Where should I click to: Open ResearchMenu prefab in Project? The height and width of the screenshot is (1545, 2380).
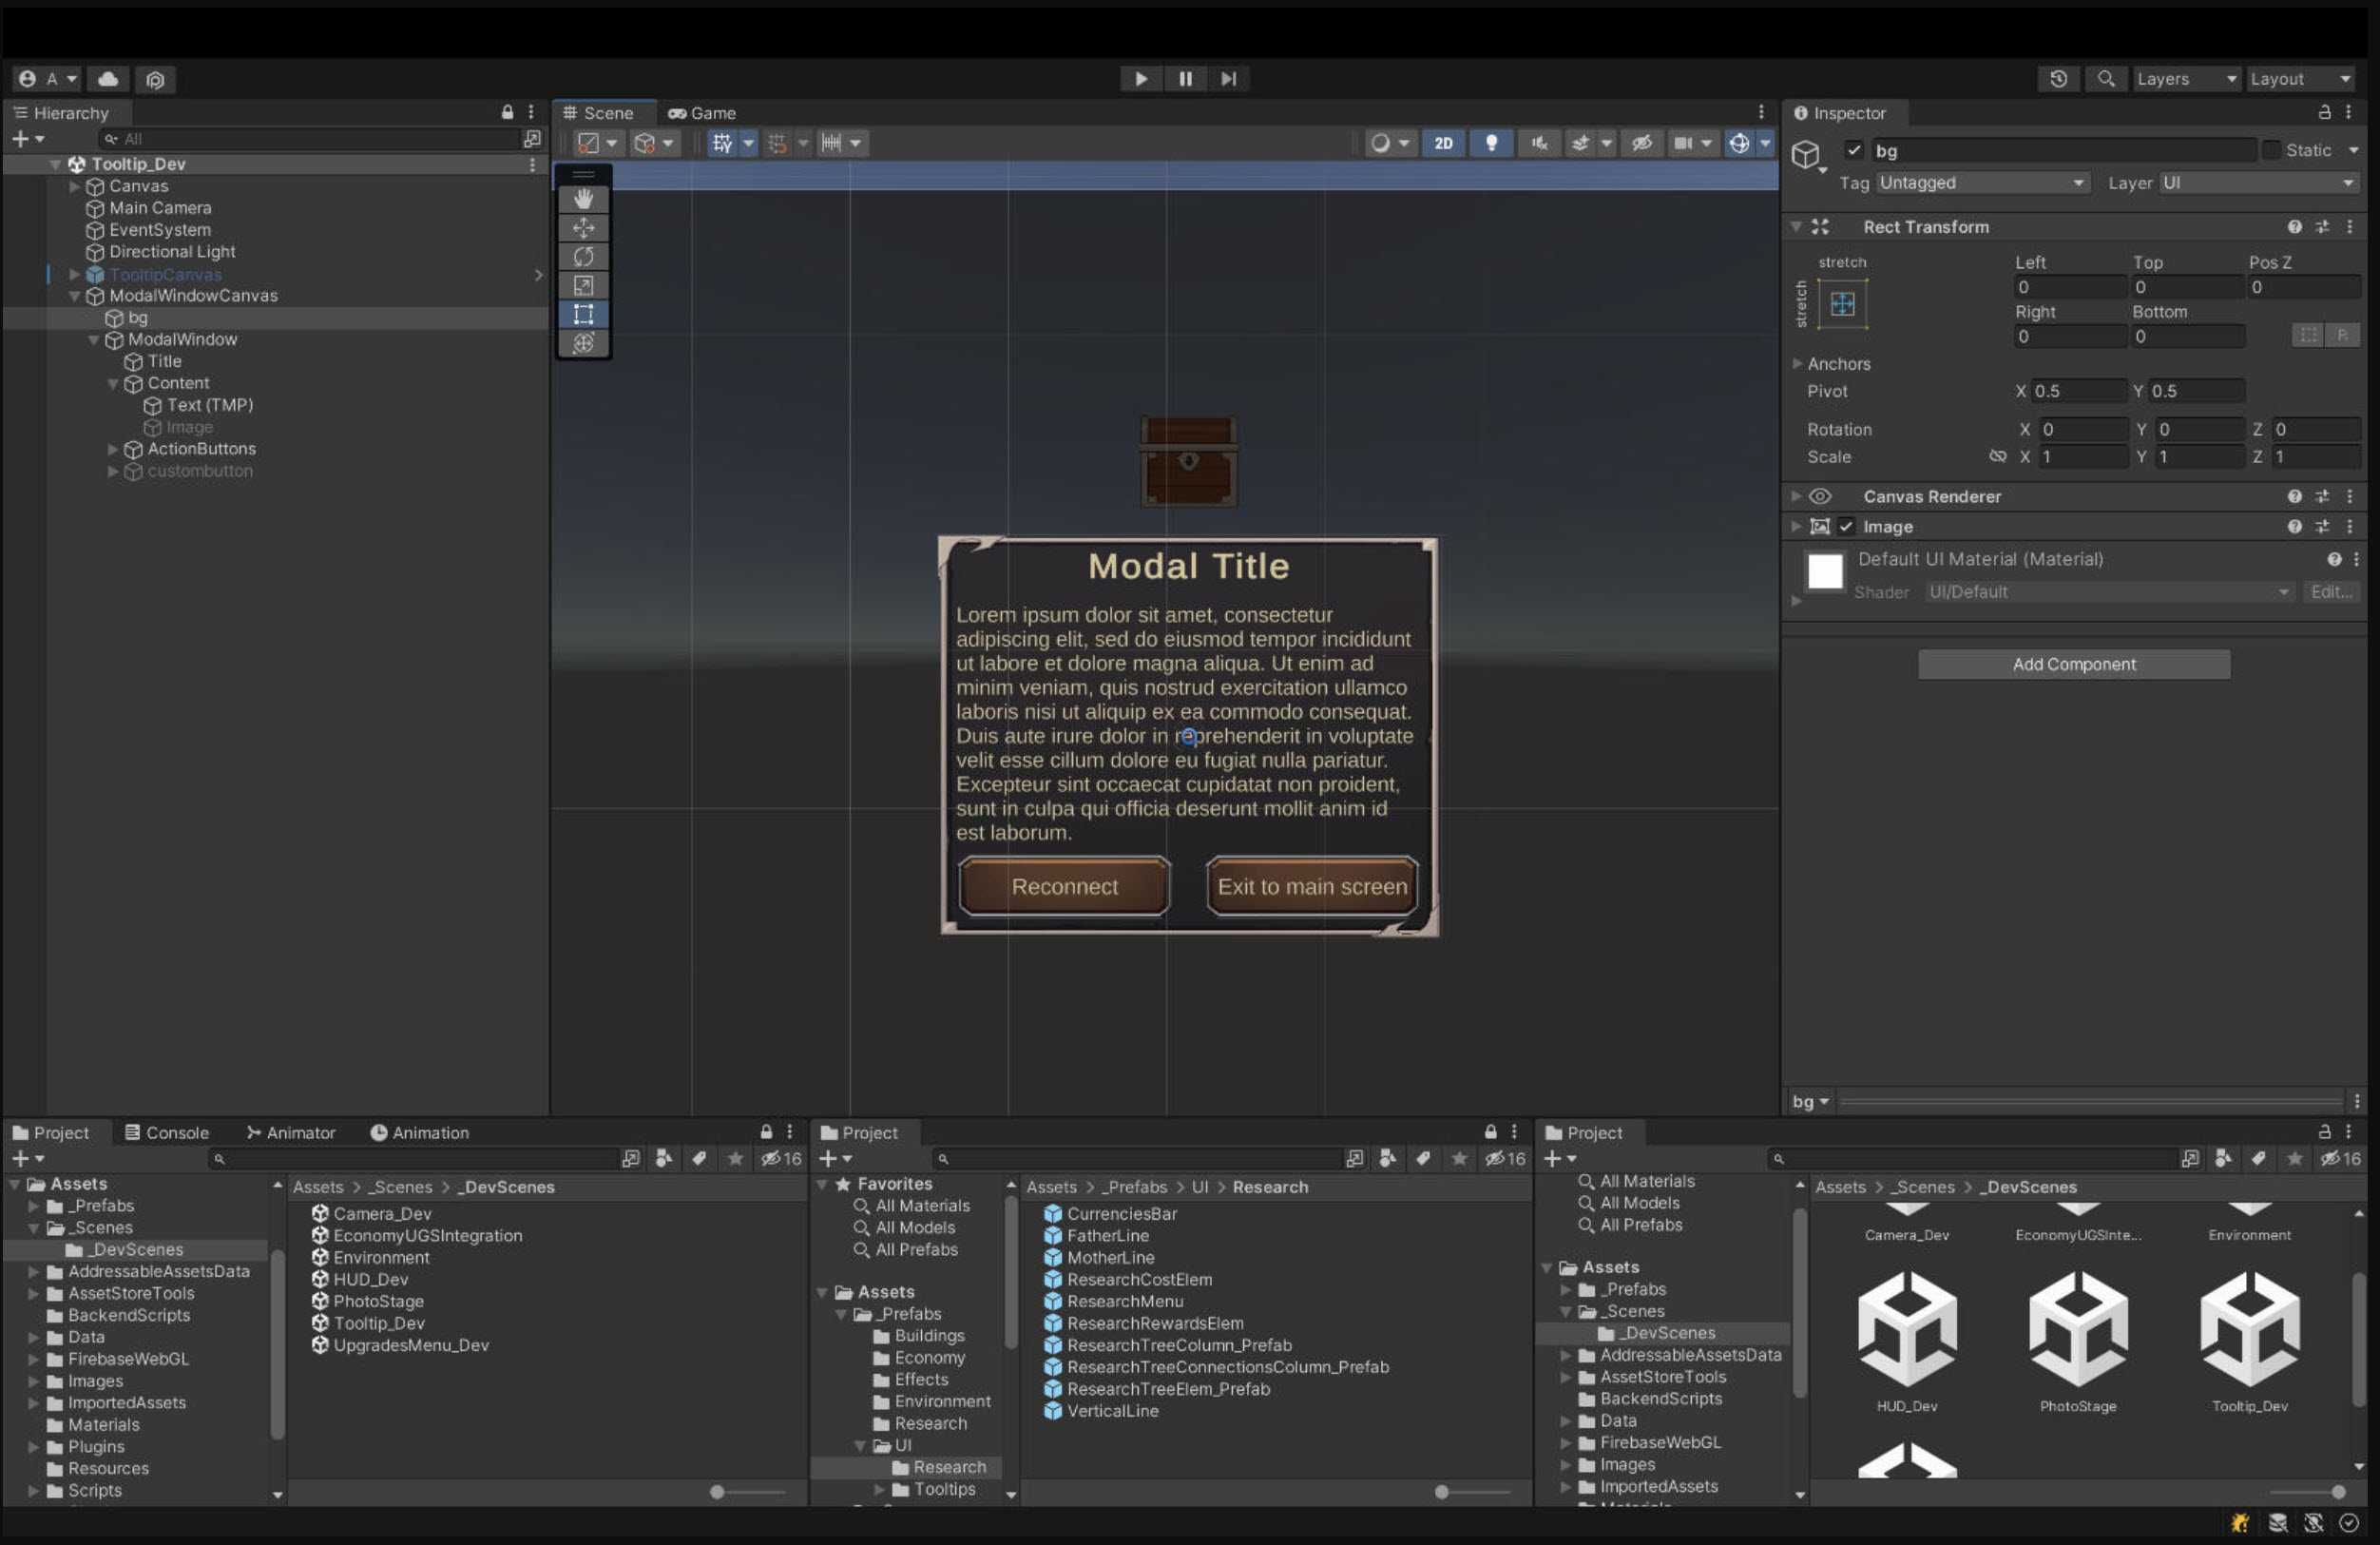[1124, 1302]
